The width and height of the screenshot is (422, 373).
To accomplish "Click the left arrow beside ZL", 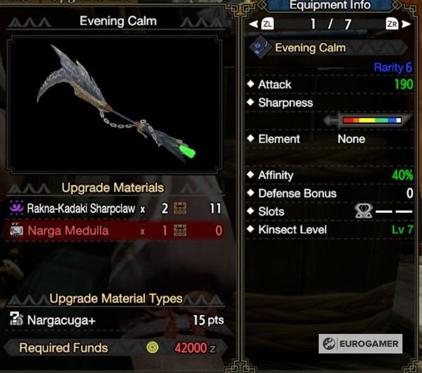I will (253, 24).
